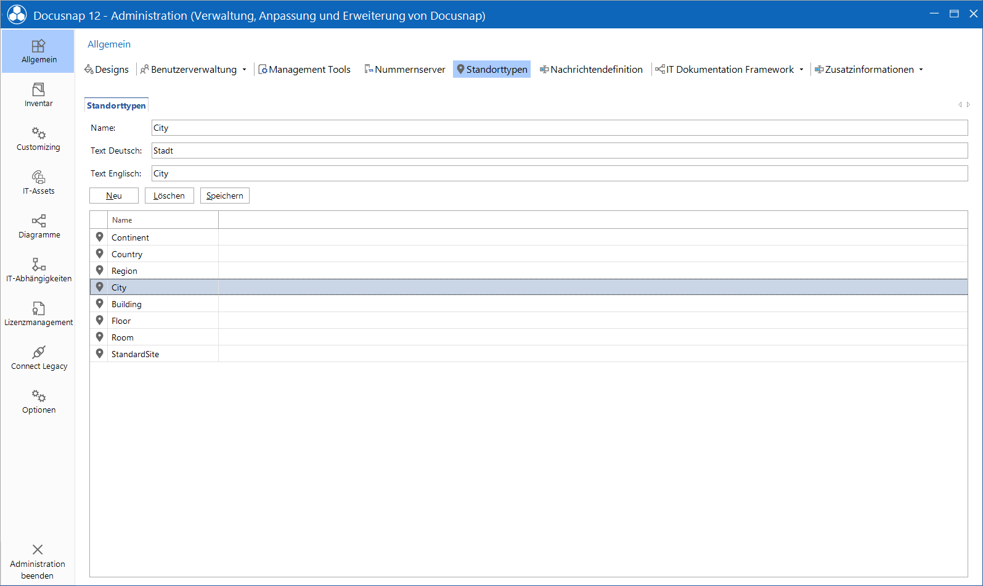Click the Speichern button
This screenshot has height=586, width=983.
[225, 196]
